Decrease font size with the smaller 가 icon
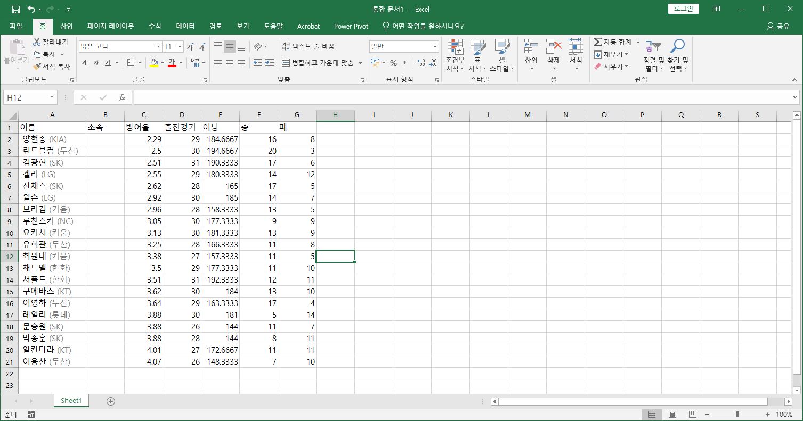This screenshot has width=803, height=421. (x=202, y=47)
